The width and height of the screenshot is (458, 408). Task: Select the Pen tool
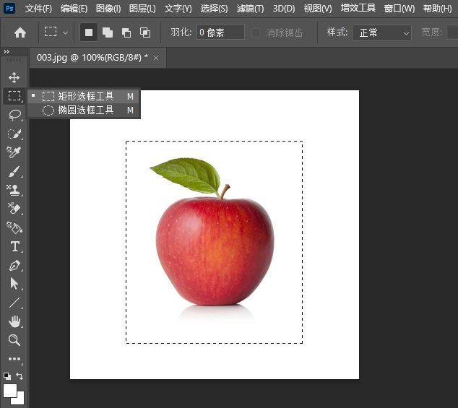[x=14, y=265]
